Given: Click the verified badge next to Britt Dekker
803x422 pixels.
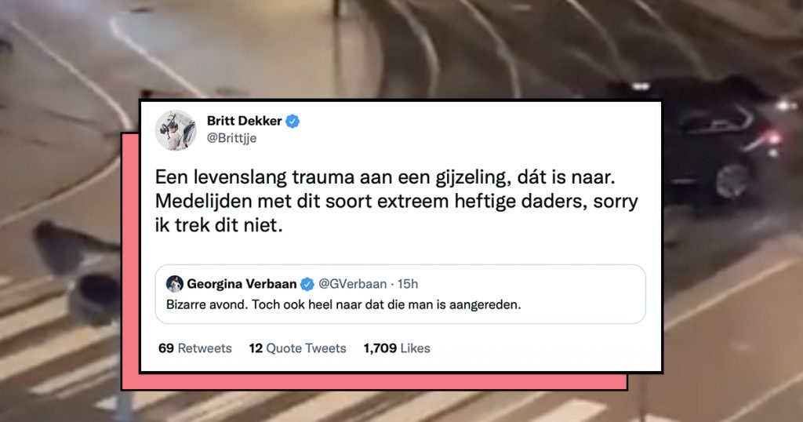Looking at the screenshot, I should 292,122.
